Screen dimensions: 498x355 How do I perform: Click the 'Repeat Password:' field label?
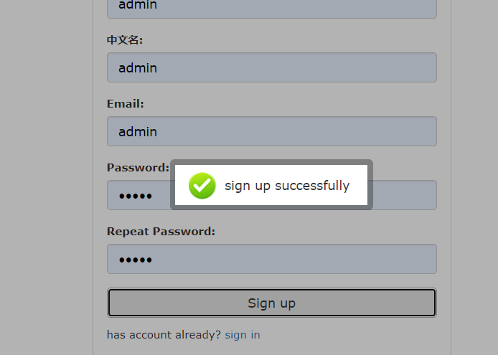coord(161,232)
